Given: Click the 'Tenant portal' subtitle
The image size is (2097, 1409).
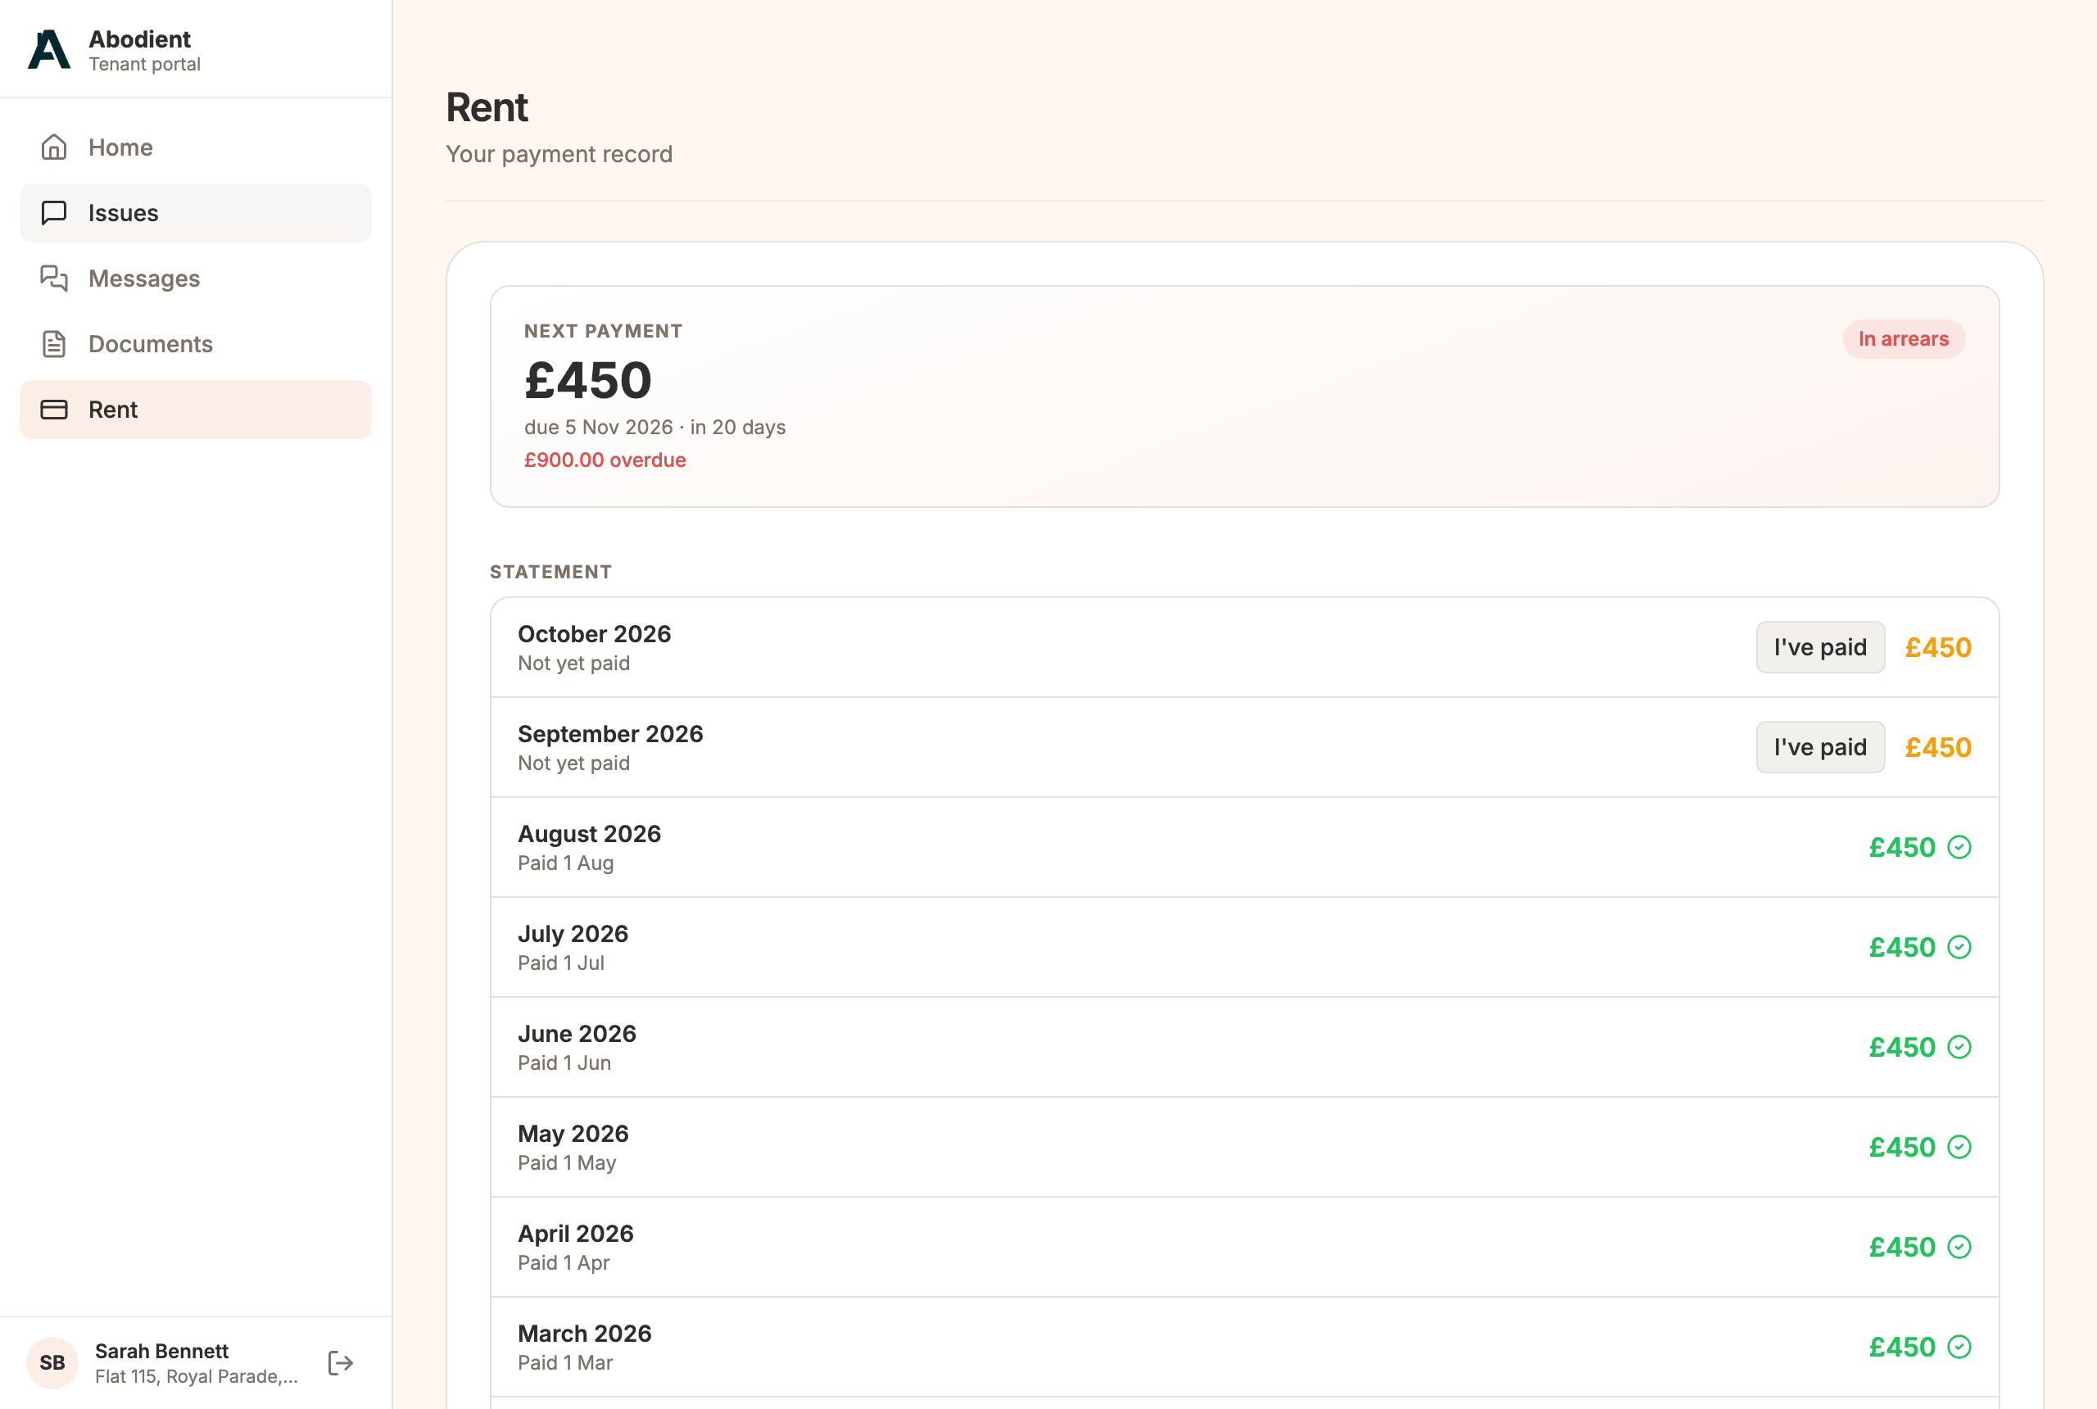Looking at the screenshot, I should pyautogui.click(x=145, y=64).
